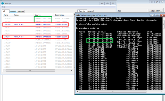This screenshot has height=101, width=165.
Task: Click cmd window scroll left arrow
Action: tap(77, 92)
